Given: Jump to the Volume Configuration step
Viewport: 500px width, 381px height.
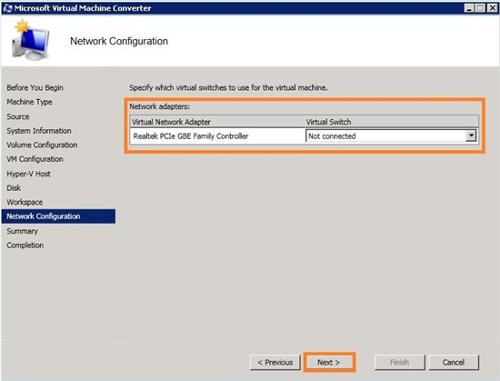Looking at the screenshot, I should pos(42,145).
